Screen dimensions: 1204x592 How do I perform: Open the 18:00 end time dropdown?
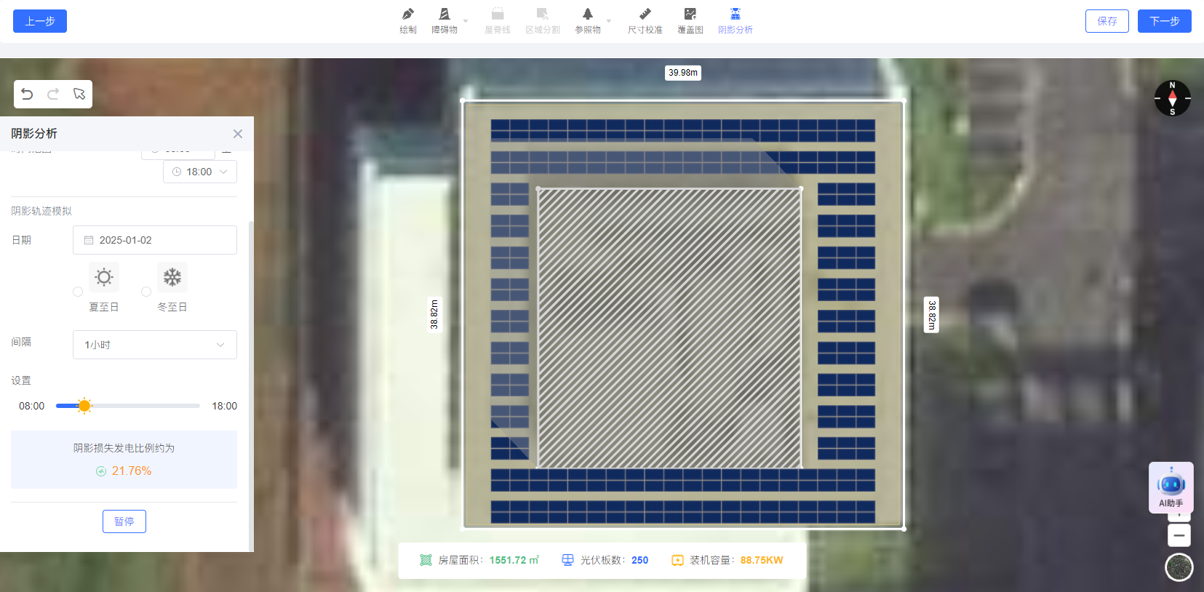click(x=200, y=172)
